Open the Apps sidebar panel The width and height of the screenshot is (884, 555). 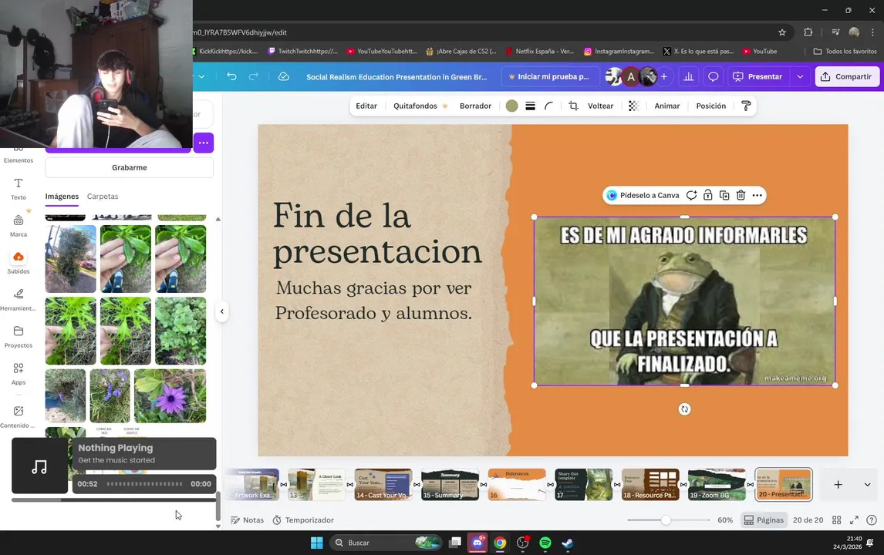18,374
